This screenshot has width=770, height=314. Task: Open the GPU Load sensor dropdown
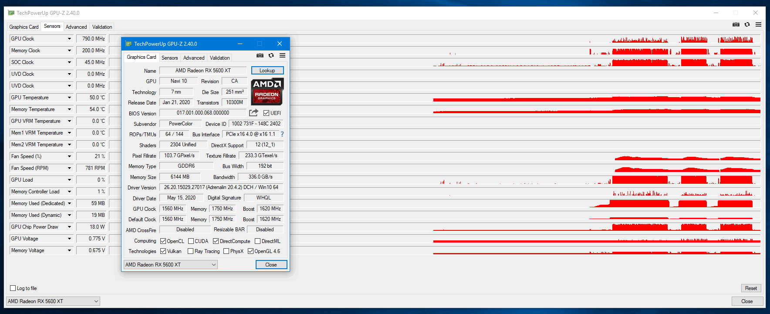[69, 180]
